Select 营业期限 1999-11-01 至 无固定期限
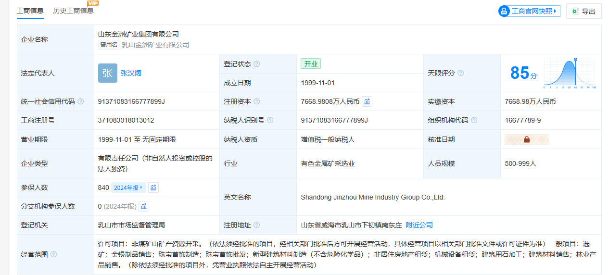609x275 pixels. pyautogui.click(x=137, y=139)
